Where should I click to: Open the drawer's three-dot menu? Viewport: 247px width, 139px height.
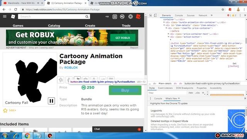[x=151, y=98]
